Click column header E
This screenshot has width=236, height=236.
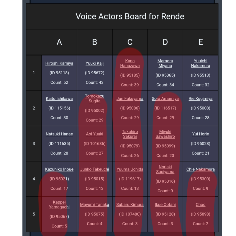[201, 42]
